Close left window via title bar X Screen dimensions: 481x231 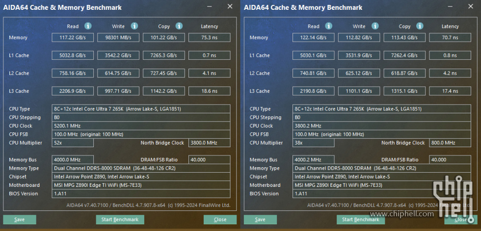pos(230,6)
